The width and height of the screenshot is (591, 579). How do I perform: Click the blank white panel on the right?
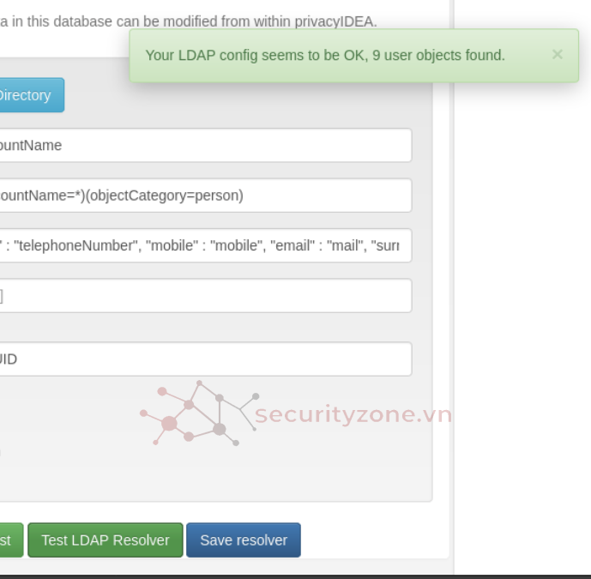[x=522, y=300]
